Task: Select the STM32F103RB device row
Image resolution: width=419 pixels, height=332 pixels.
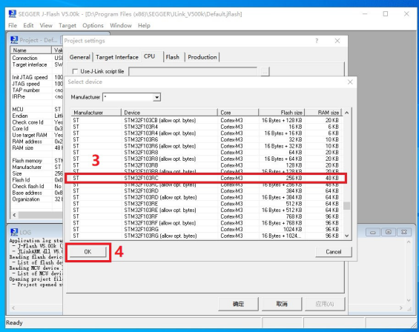Action: [205, 165]
